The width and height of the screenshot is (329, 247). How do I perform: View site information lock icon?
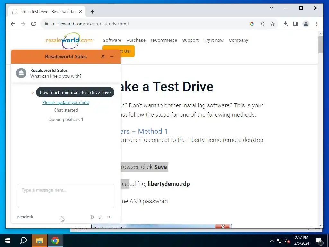46,24
